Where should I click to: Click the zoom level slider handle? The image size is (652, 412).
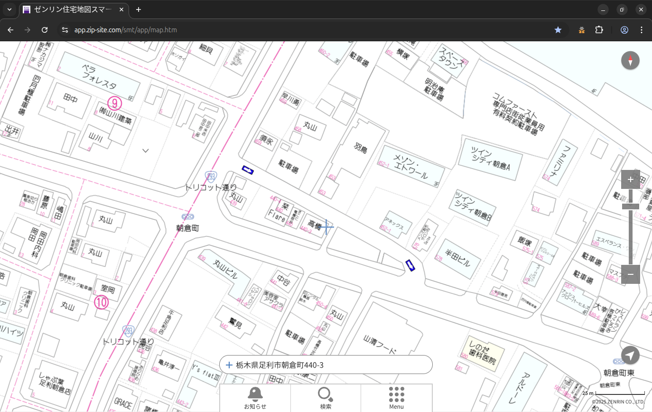click(x=631, y=206)
